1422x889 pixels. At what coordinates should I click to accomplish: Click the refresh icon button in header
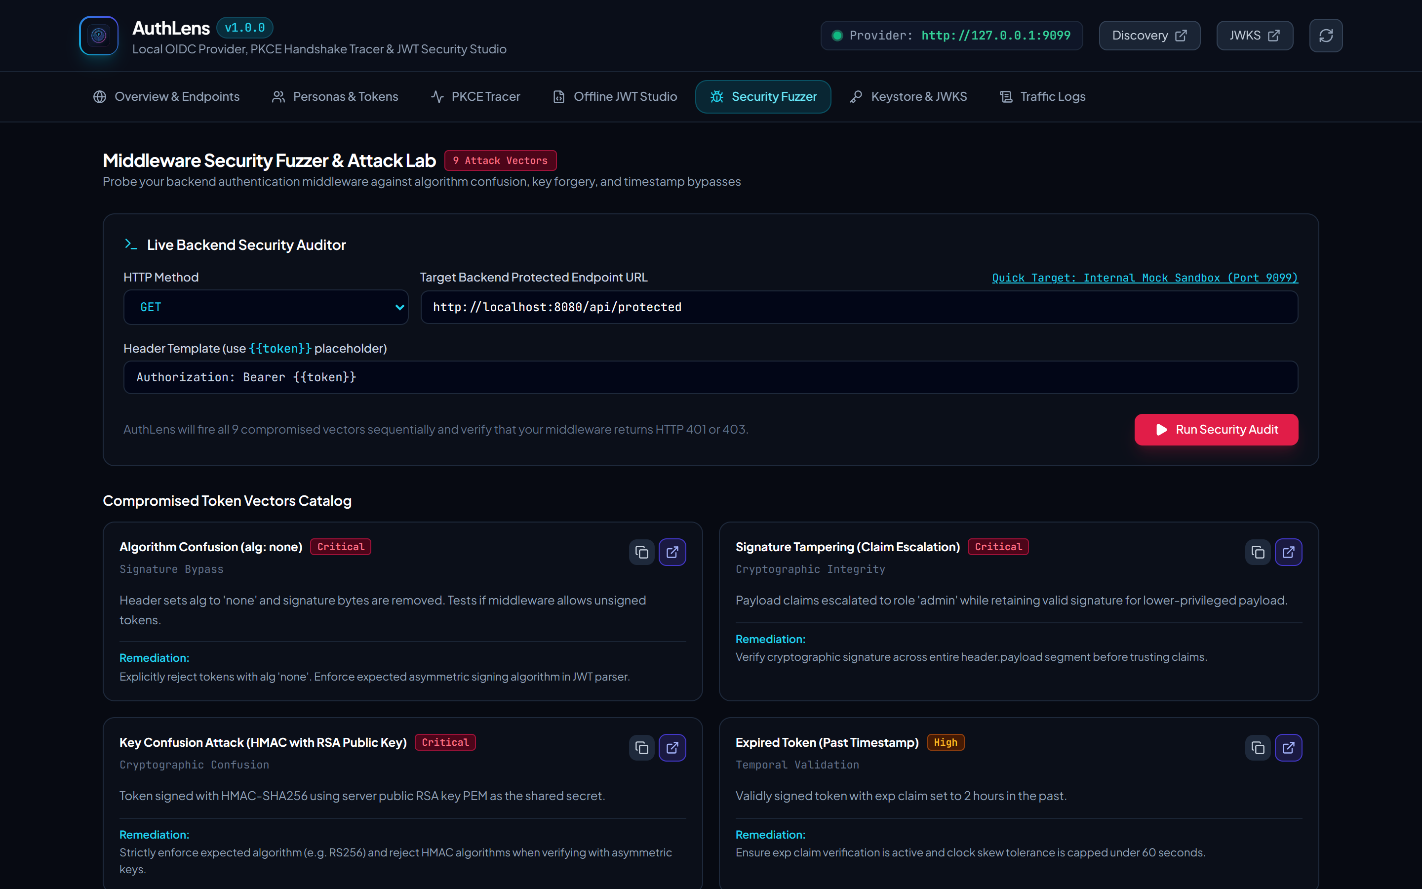coord(1326,36)
